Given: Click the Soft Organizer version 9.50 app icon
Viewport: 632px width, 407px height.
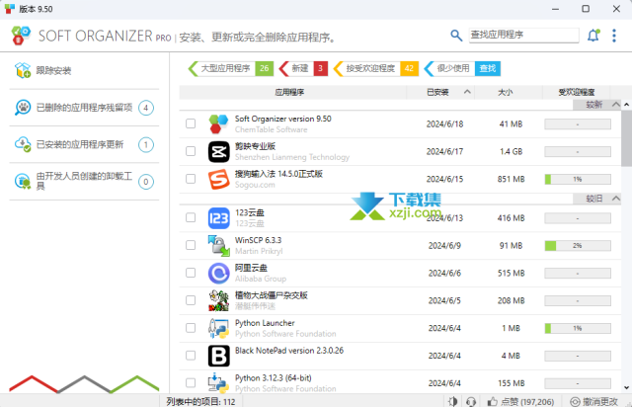Looking at the screenshot, I should click(x=218, y=123).
